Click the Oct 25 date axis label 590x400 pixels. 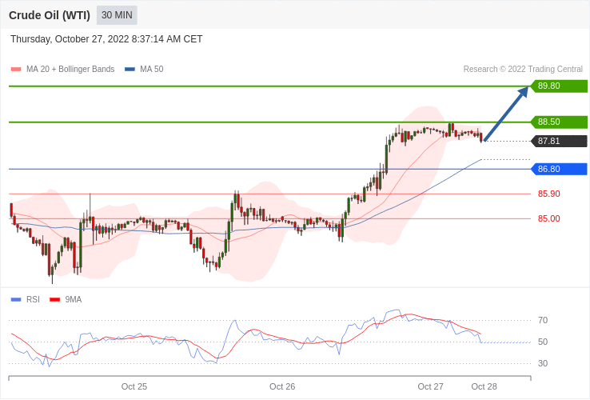pos(134,387)
